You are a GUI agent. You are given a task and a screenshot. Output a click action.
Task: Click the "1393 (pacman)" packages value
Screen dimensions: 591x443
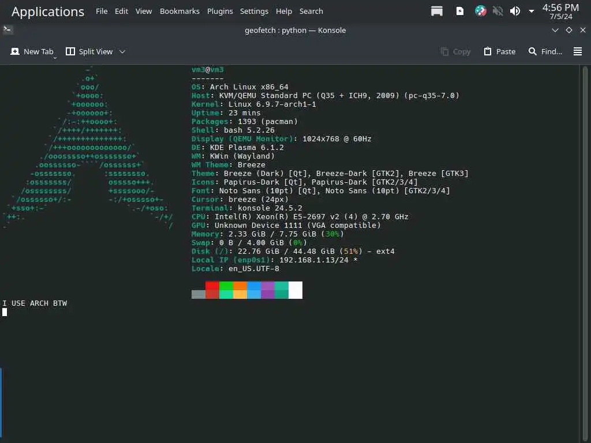pyautogui.click(x=268, y=122)
